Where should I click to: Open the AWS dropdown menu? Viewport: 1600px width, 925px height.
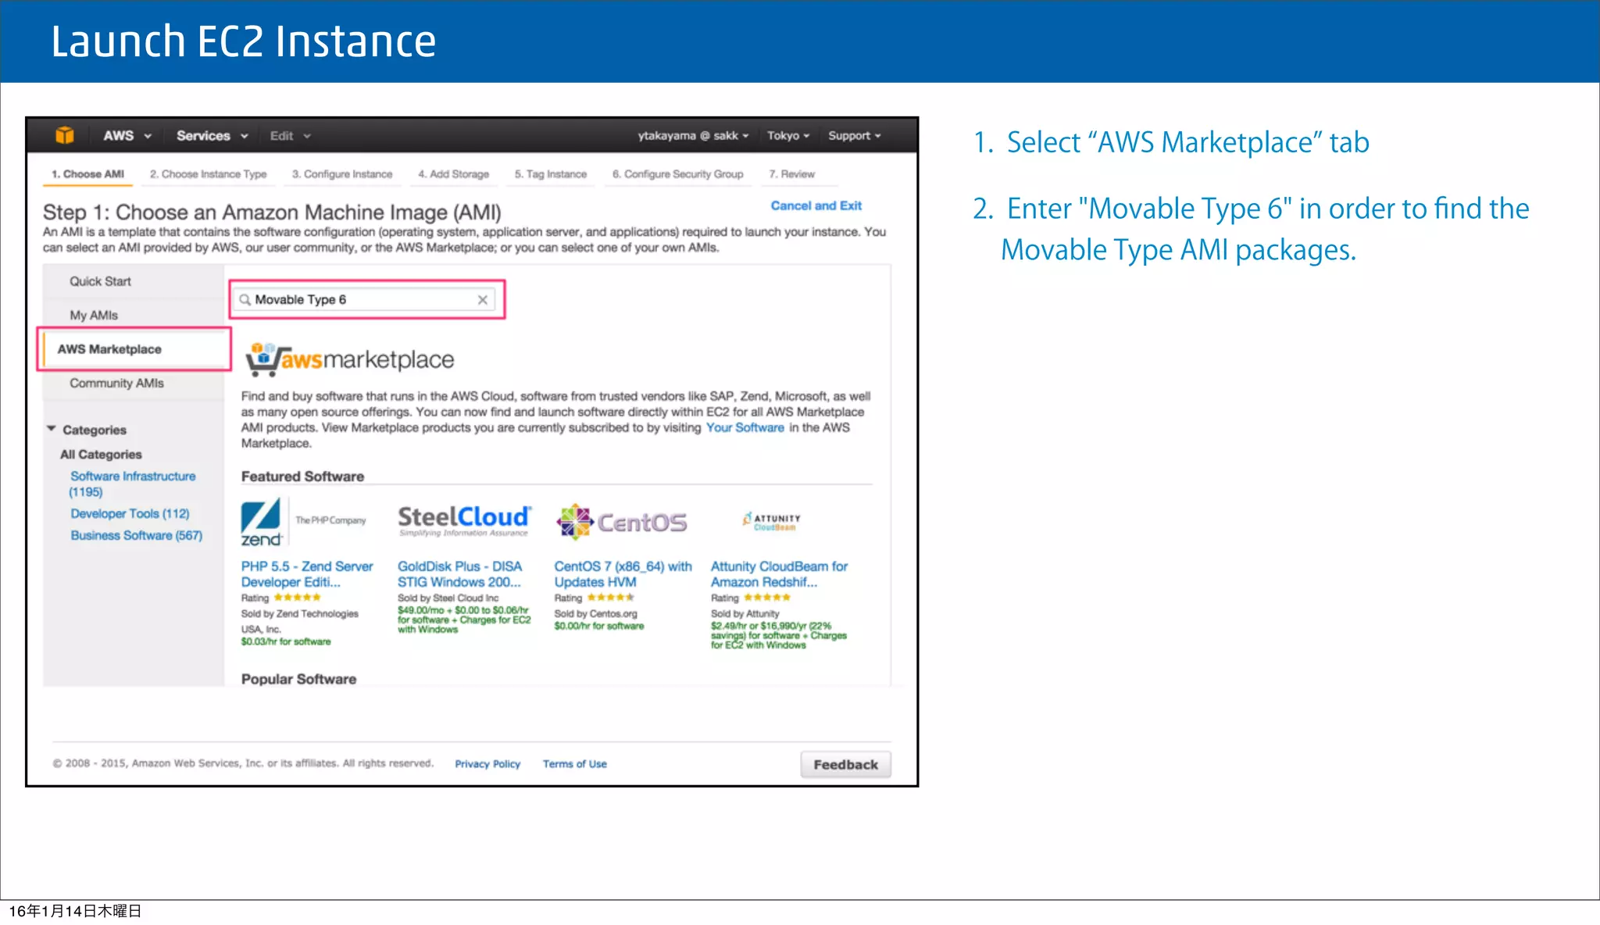point(127,136)
